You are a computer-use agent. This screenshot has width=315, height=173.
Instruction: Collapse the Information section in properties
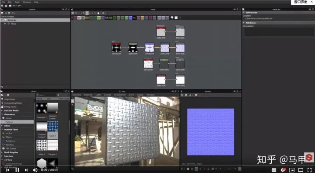coord(244,12)
